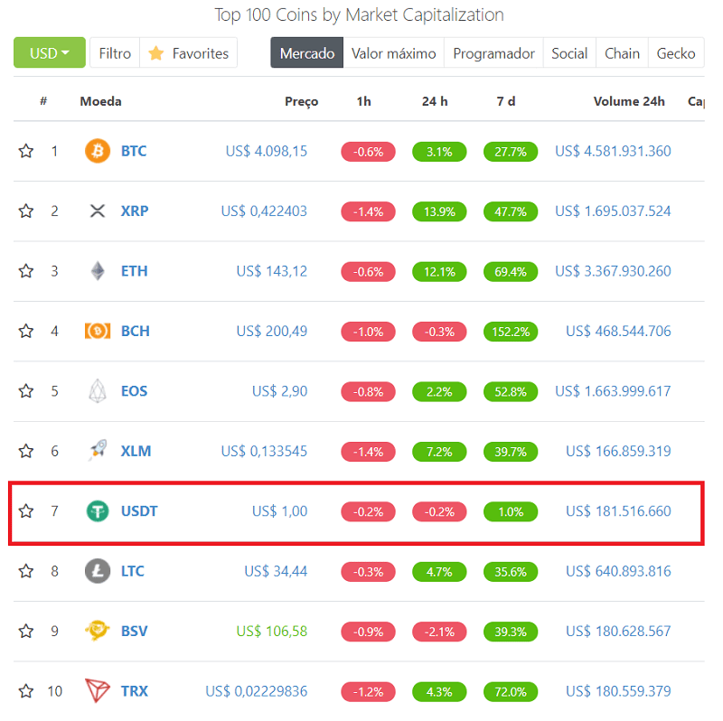This screenshot has height=721, width=723.
Task: Open the Favorites filter button
Action: tap(189, 53)
